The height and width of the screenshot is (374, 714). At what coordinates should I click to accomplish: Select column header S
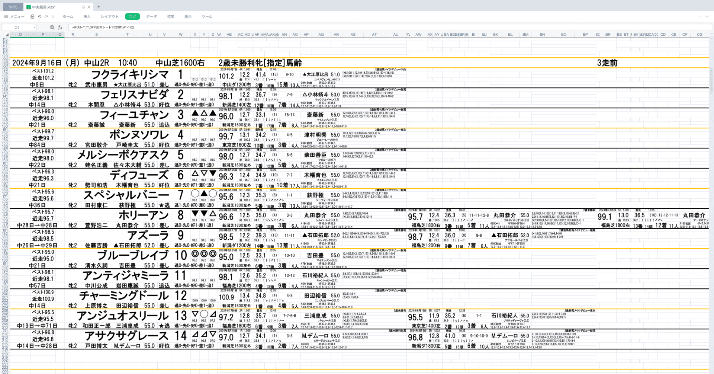point(97,35)
